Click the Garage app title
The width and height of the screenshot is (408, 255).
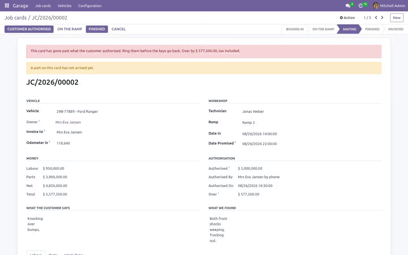(20, 6)
